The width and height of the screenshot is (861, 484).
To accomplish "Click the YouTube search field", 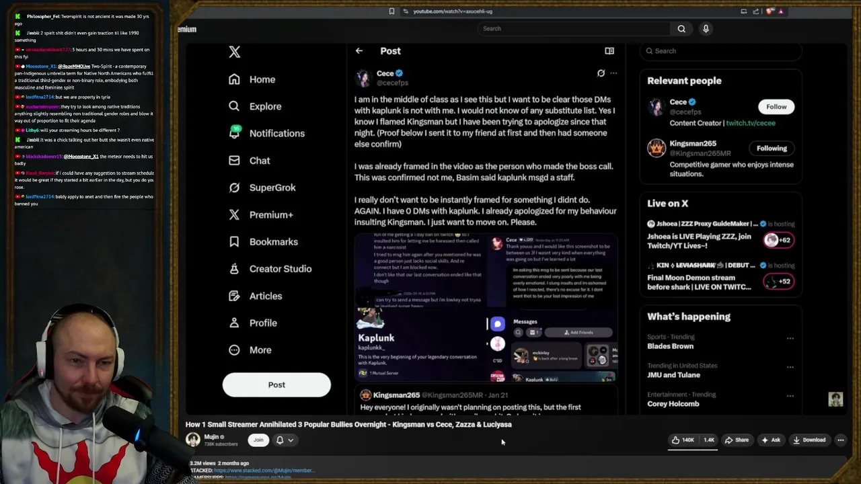I will tap(573, 28).
